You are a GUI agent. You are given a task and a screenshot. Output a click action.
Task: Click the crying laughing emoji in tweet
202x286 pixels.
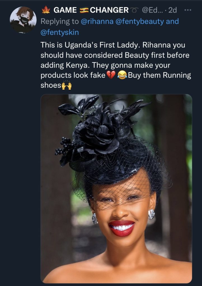point(122,75)
